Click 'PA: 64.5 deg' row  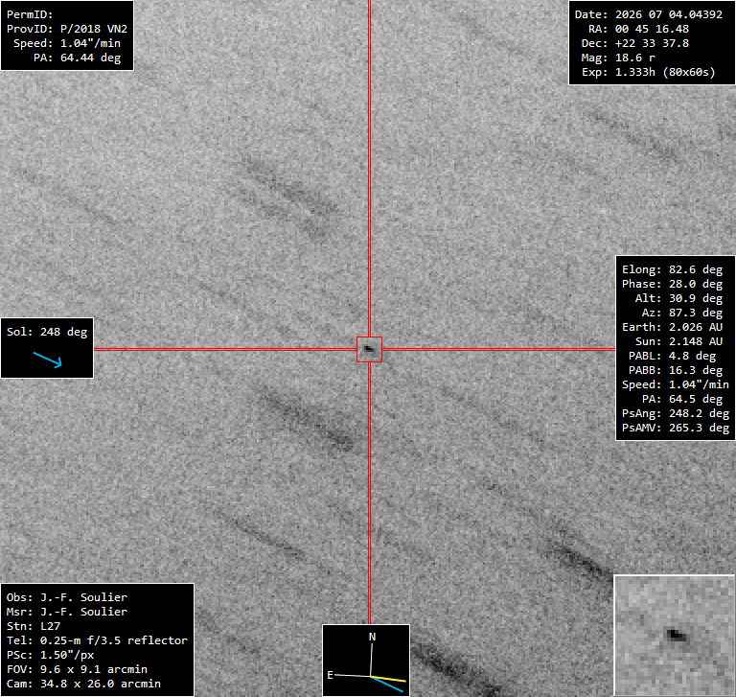pyautogui.click(x=682, y=399)
